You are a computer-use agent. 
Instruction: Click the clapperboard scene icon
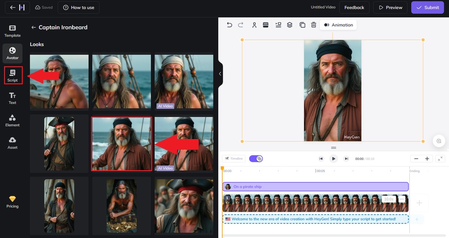click(266, 25)
